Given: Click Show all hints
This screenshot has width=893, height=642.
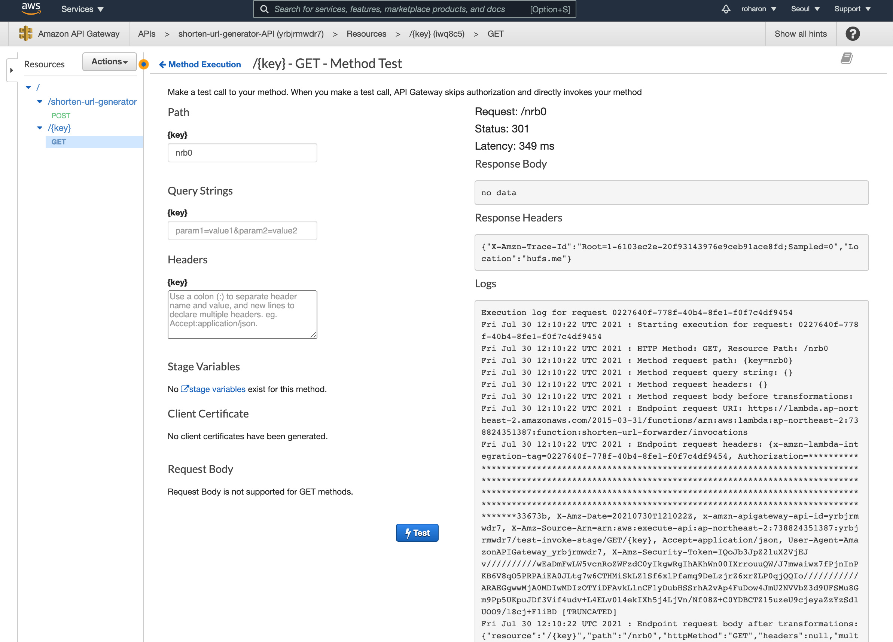Looking at the screenshot, I should (801, 34).
